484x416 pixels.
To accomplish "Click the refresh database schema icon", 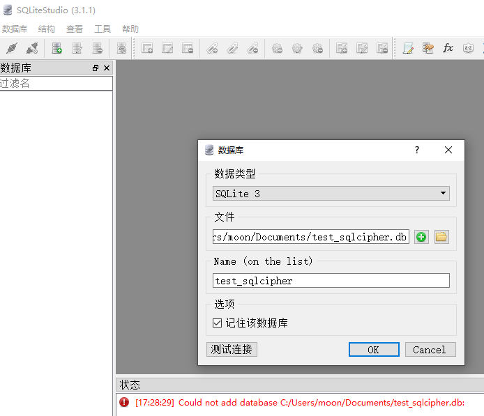I will 121,48.
